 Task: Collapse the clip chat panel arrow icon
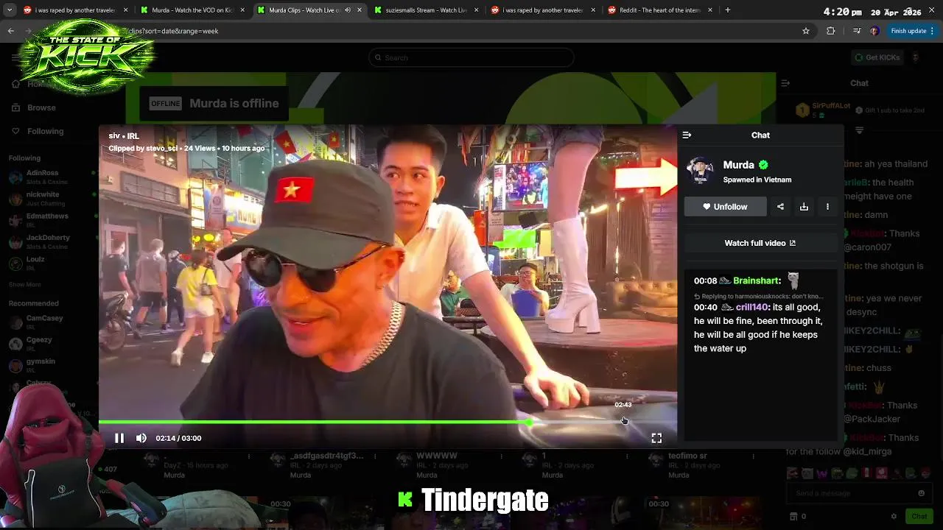(x=687, y=135)
